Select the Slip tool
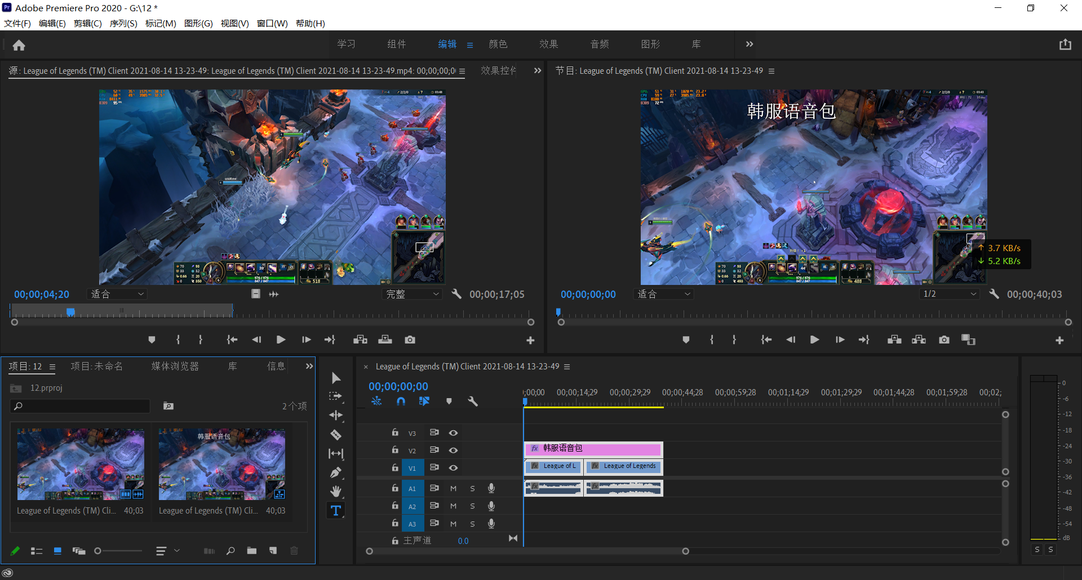The width and height of the screenshot is (1082, 580). [336, 453]
